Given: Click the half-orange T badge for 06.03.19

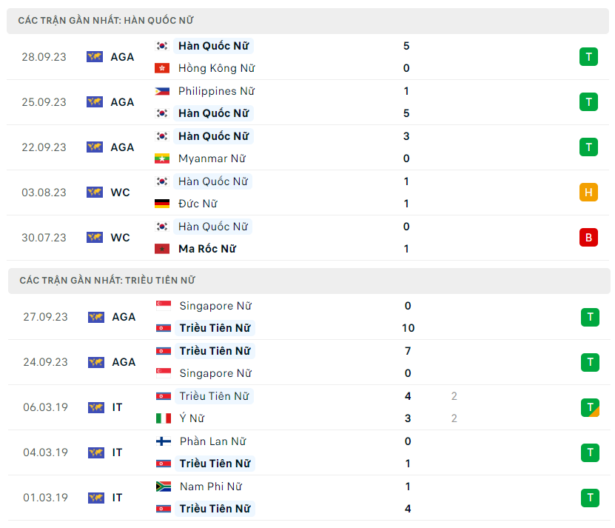Looking at the screenshot, I should click(590, 407).
